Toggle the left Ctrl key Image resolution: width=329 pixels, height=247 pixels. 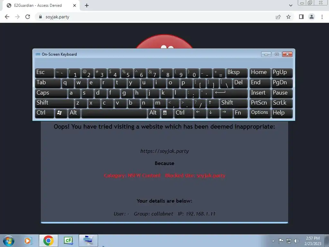(44, 114)
